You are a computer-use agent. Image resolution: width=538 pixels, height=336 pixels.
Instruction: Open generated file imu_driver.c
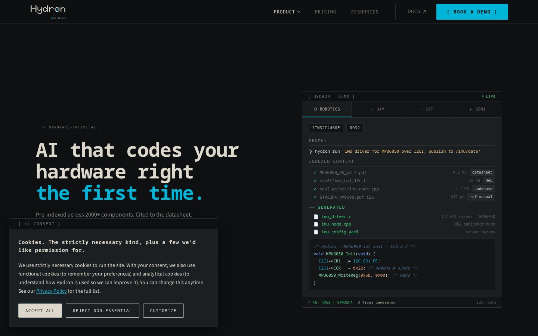tap(336, 217)
